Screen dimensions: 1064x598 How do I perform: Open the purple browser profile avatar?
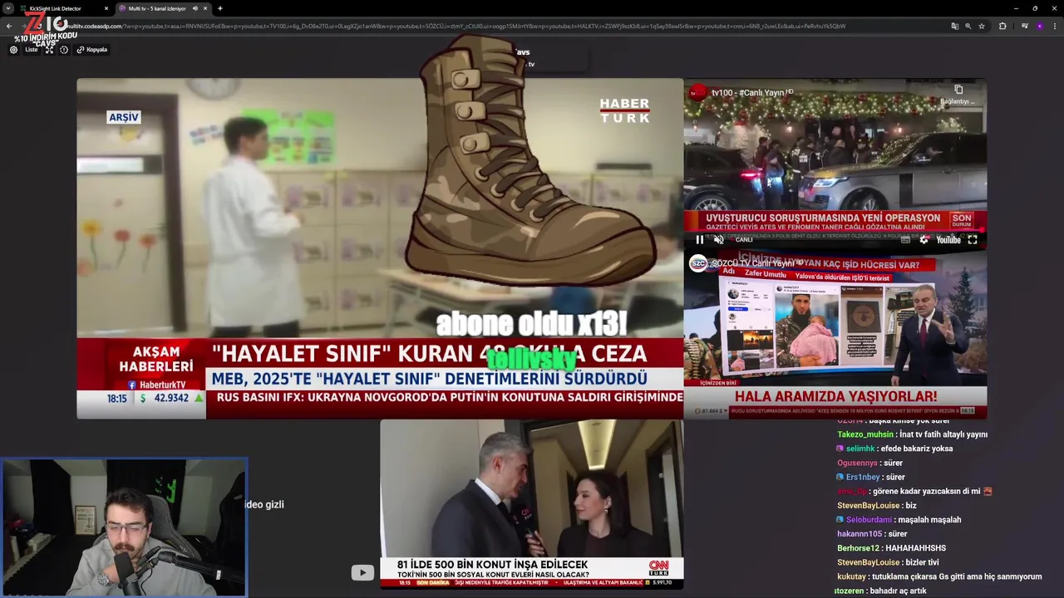[x=1039, y=26]
